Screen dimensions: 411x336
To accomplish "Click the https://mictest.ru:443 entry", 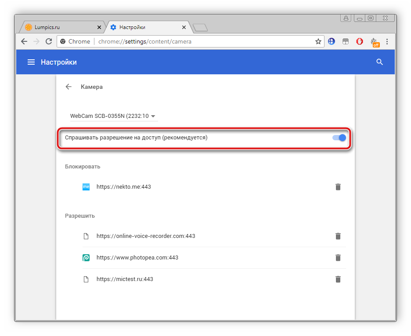I will coord(125,279).
